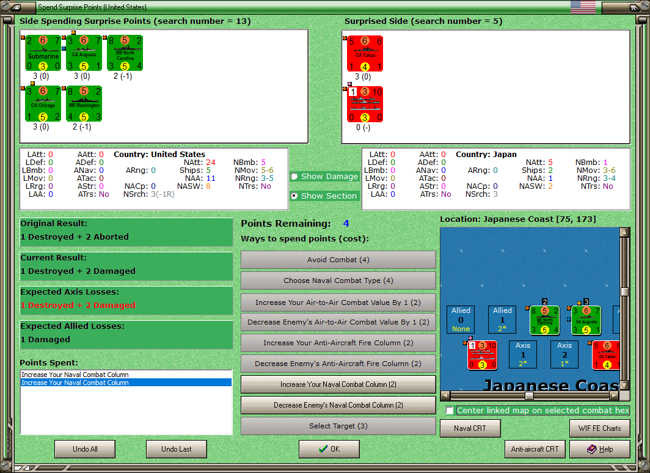This screenshot has height=473, width=650.
Task: Select the BB Washington unit counter
Action: pos(84,104)
